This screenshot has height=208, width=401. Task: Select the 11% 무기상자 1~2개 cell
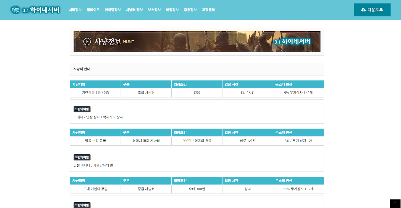pyautogui.click(x=298, y=189)
